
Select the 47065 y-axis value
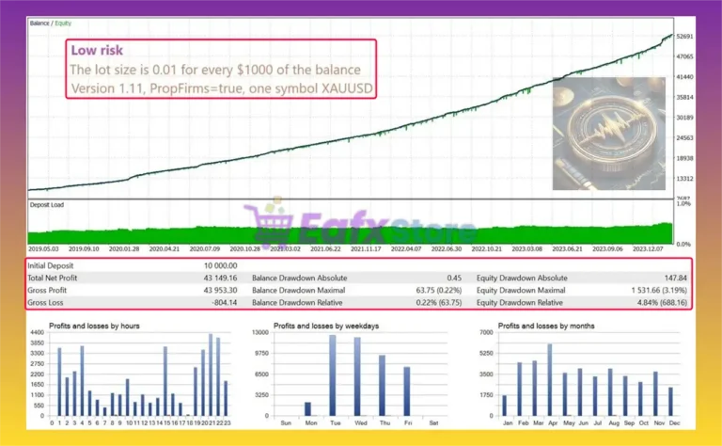pyautogui.click(x=684, y=56)
